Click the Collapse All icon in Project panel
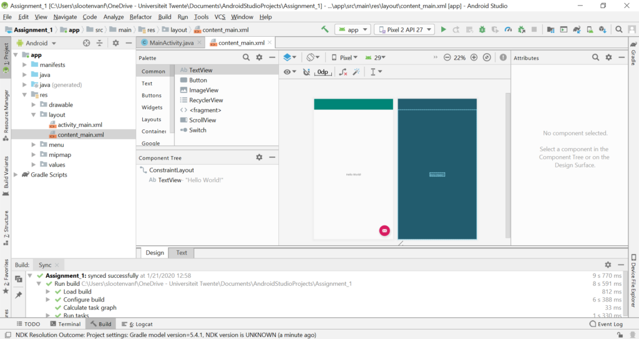This screenshot has height=339, width=639. coord(99,43)
